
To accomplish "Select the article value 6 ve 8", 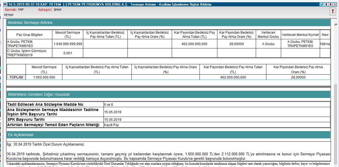I will [109, 105].
